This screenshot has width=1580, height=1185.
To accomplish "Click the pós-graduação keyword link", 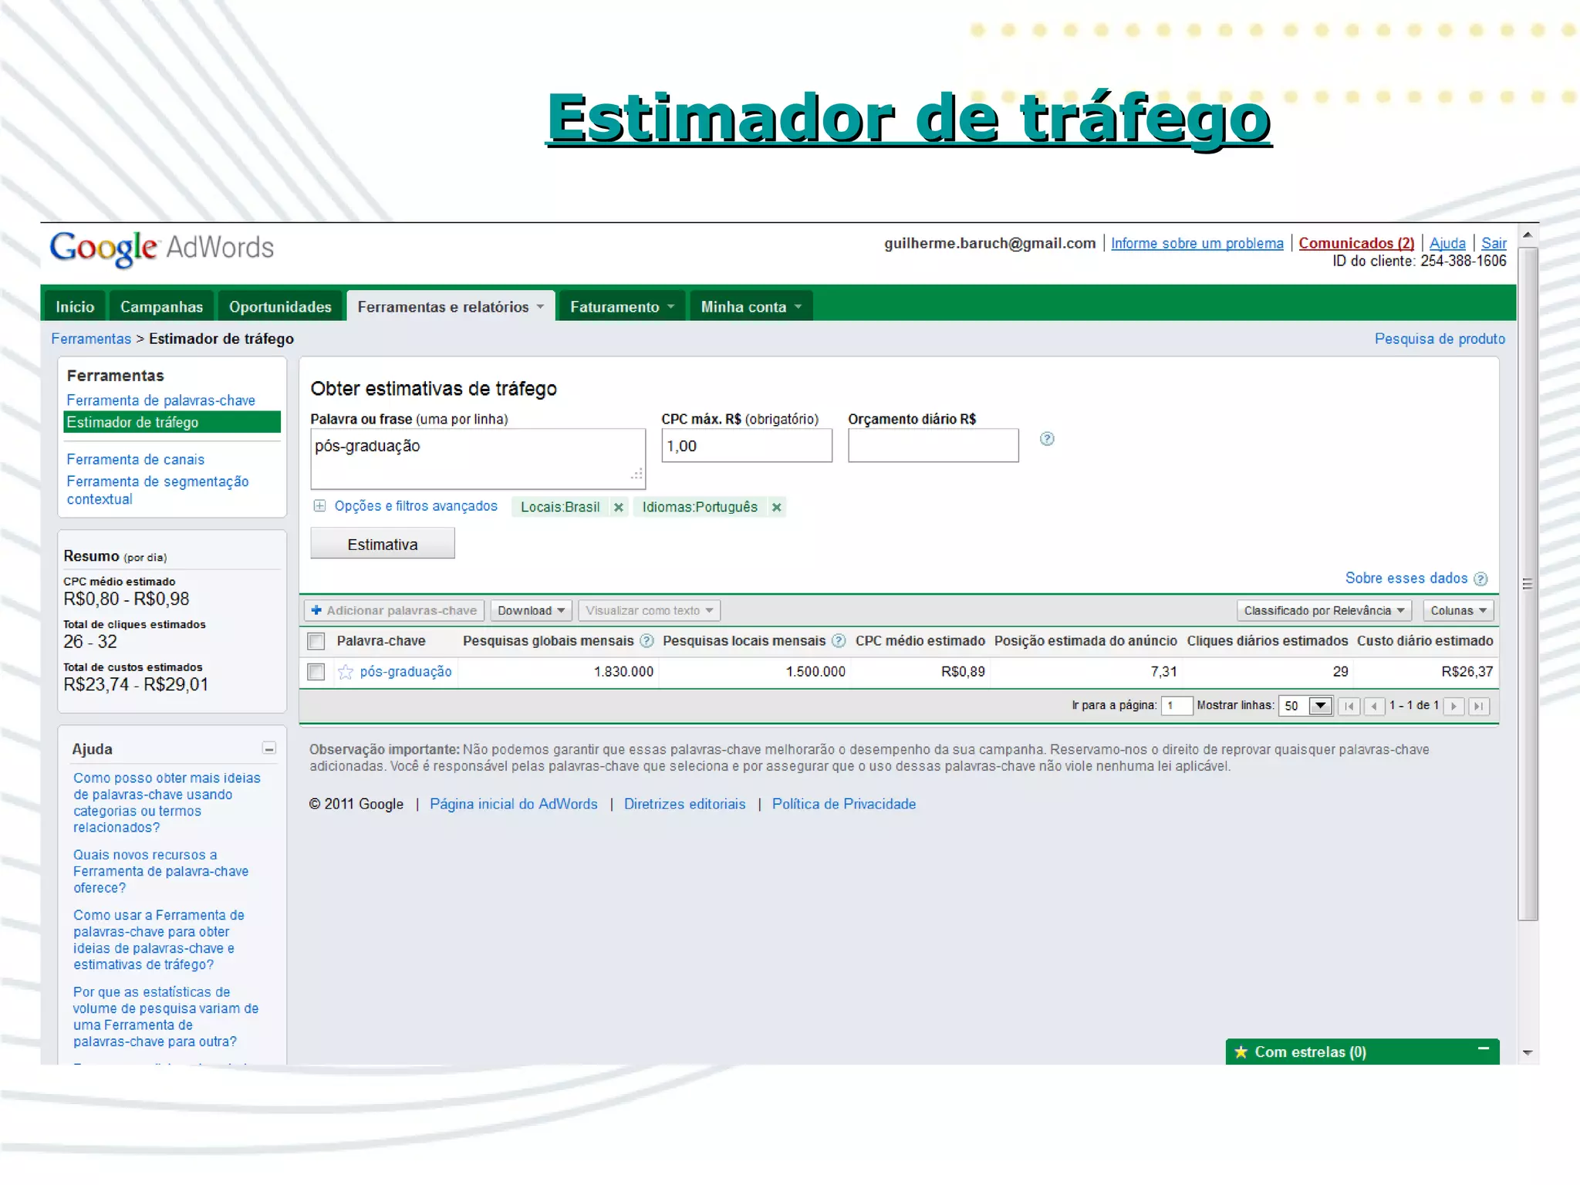I will 406,672.
